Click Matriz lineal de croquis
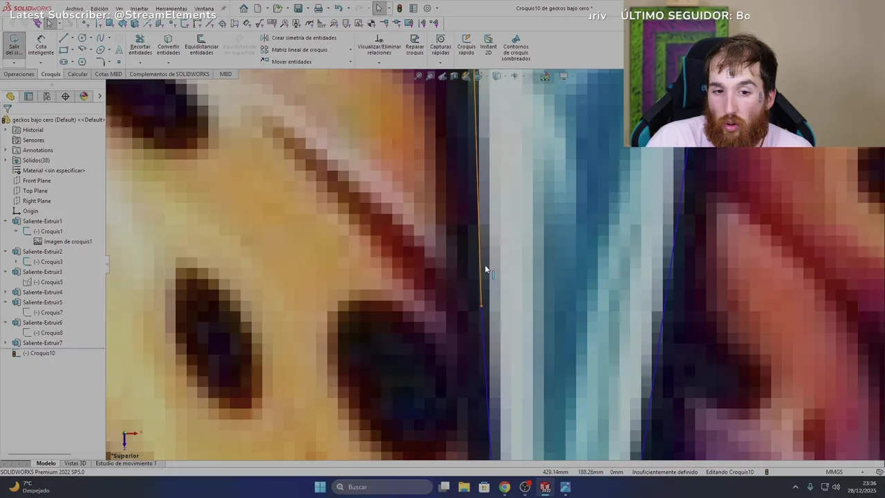885x498 pixels. click(294, 50)
